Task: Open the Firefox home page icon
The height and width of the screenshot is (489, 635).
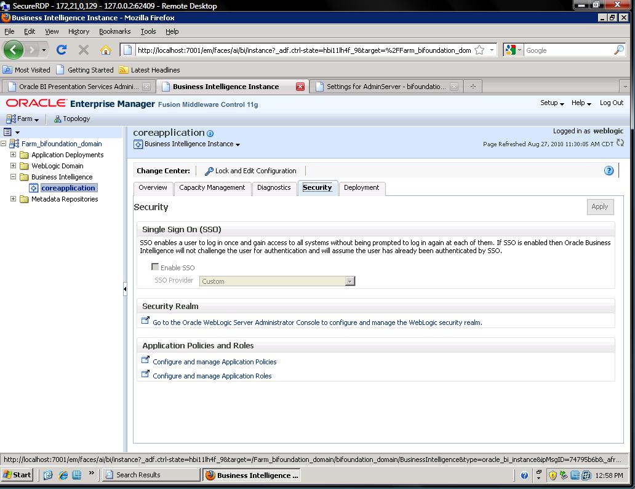Action: tap(106, 50)
